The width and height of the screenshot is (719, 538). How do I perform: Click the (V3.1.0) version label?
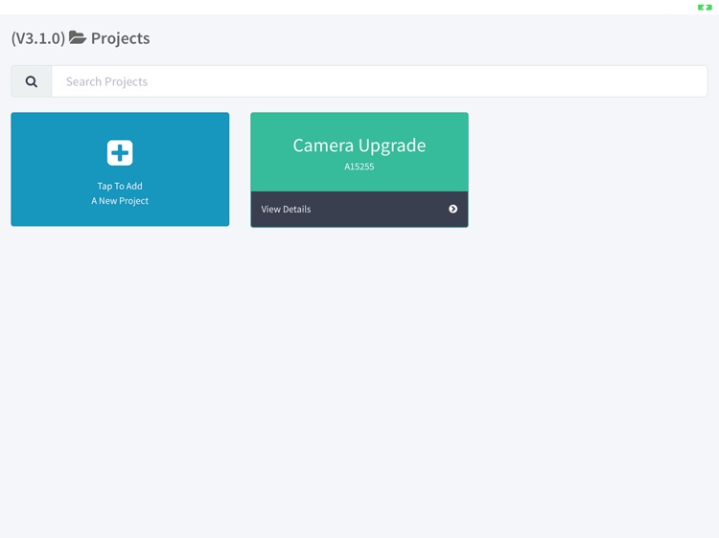(x=38, y=38)
